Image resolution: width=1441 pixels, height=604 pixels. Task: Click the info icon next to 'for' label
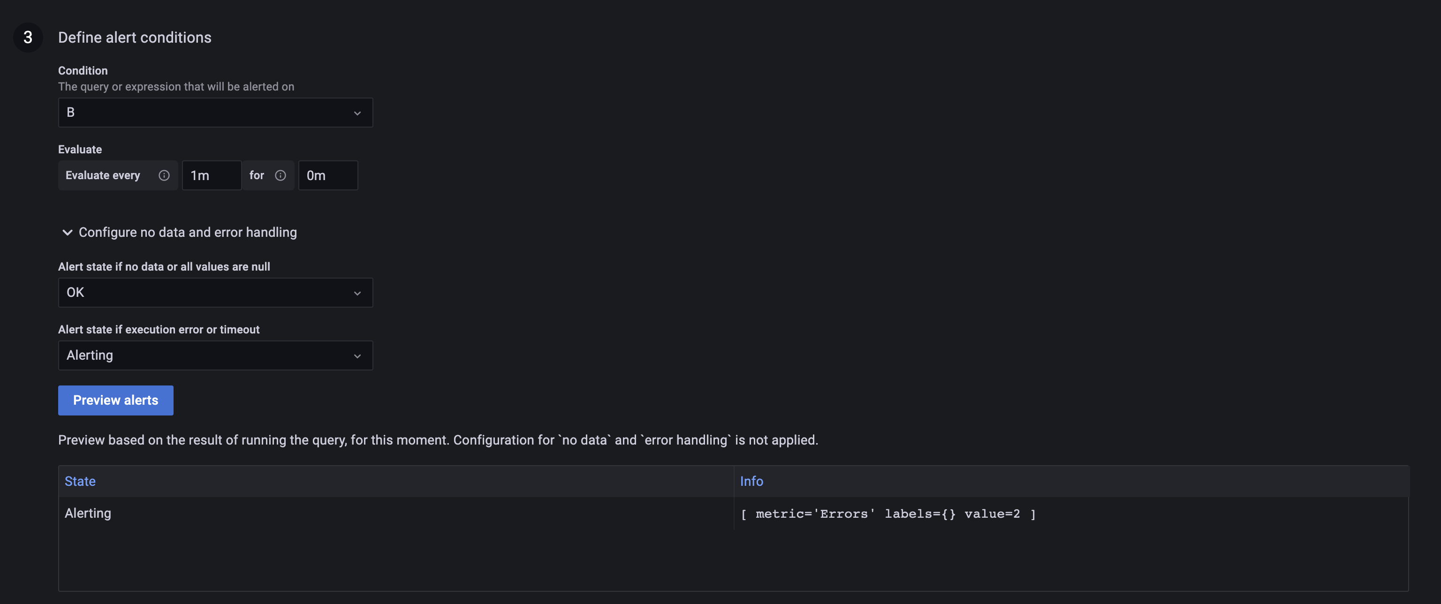coord(280,175)
